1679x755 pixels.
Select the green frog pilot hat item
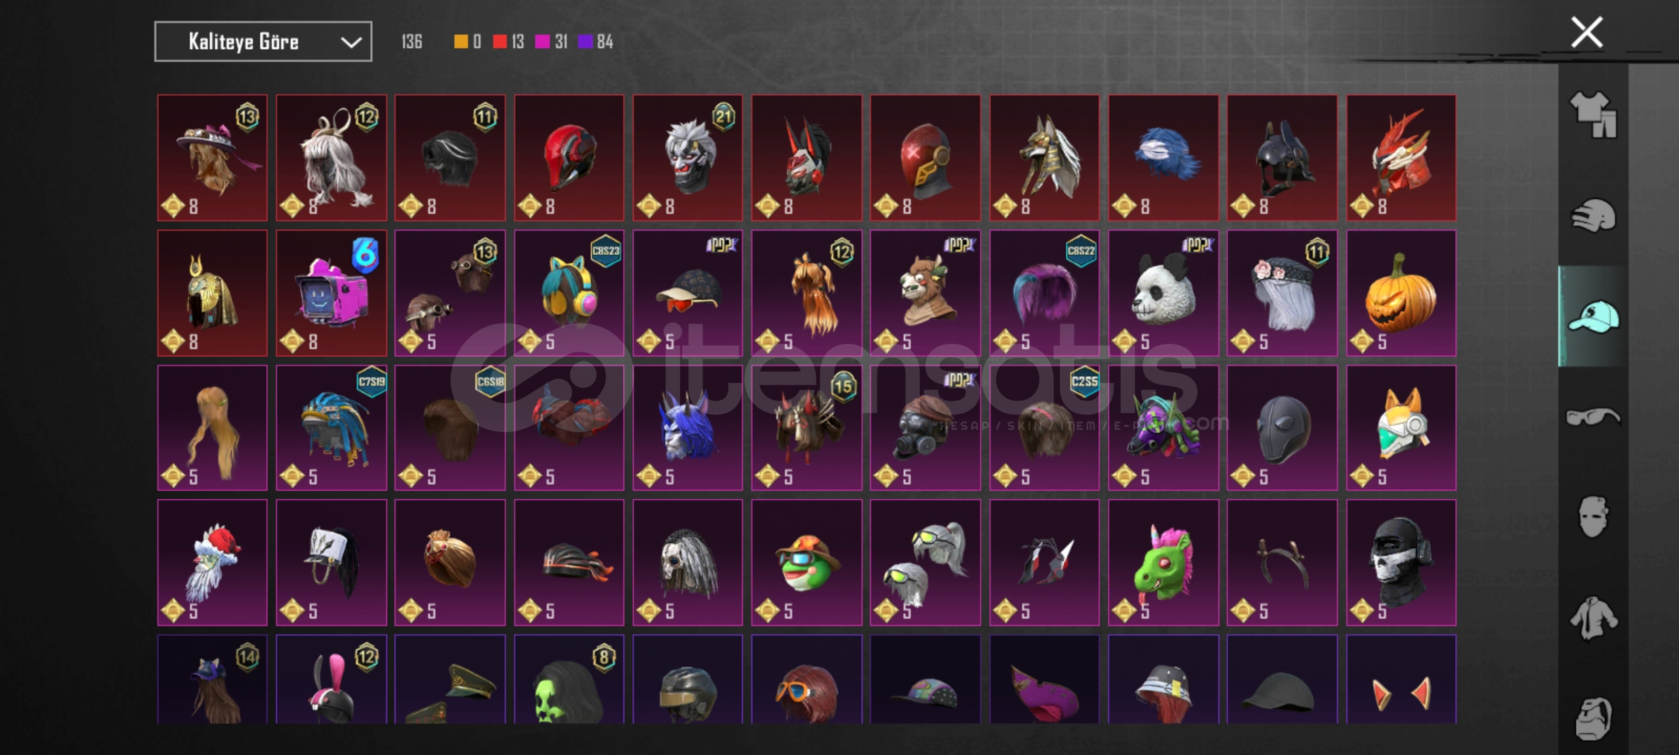[807, 562]
